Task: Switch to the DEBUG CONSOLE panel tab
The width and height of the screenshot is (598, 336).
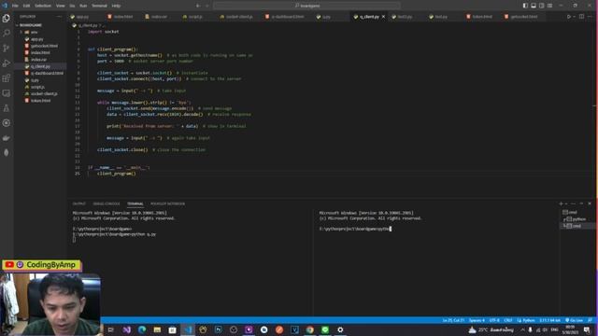Action: pos(107,203)
